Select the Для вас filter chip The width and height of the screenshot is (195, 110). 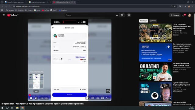pyautogui.click(x=153, y=21)
